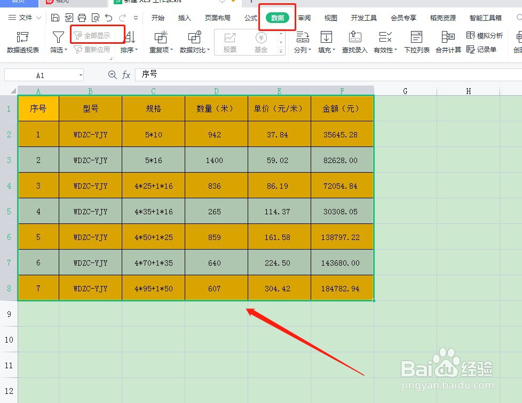Click the cell containing 184782.94
522x403 pixels.
coord(342,288)
